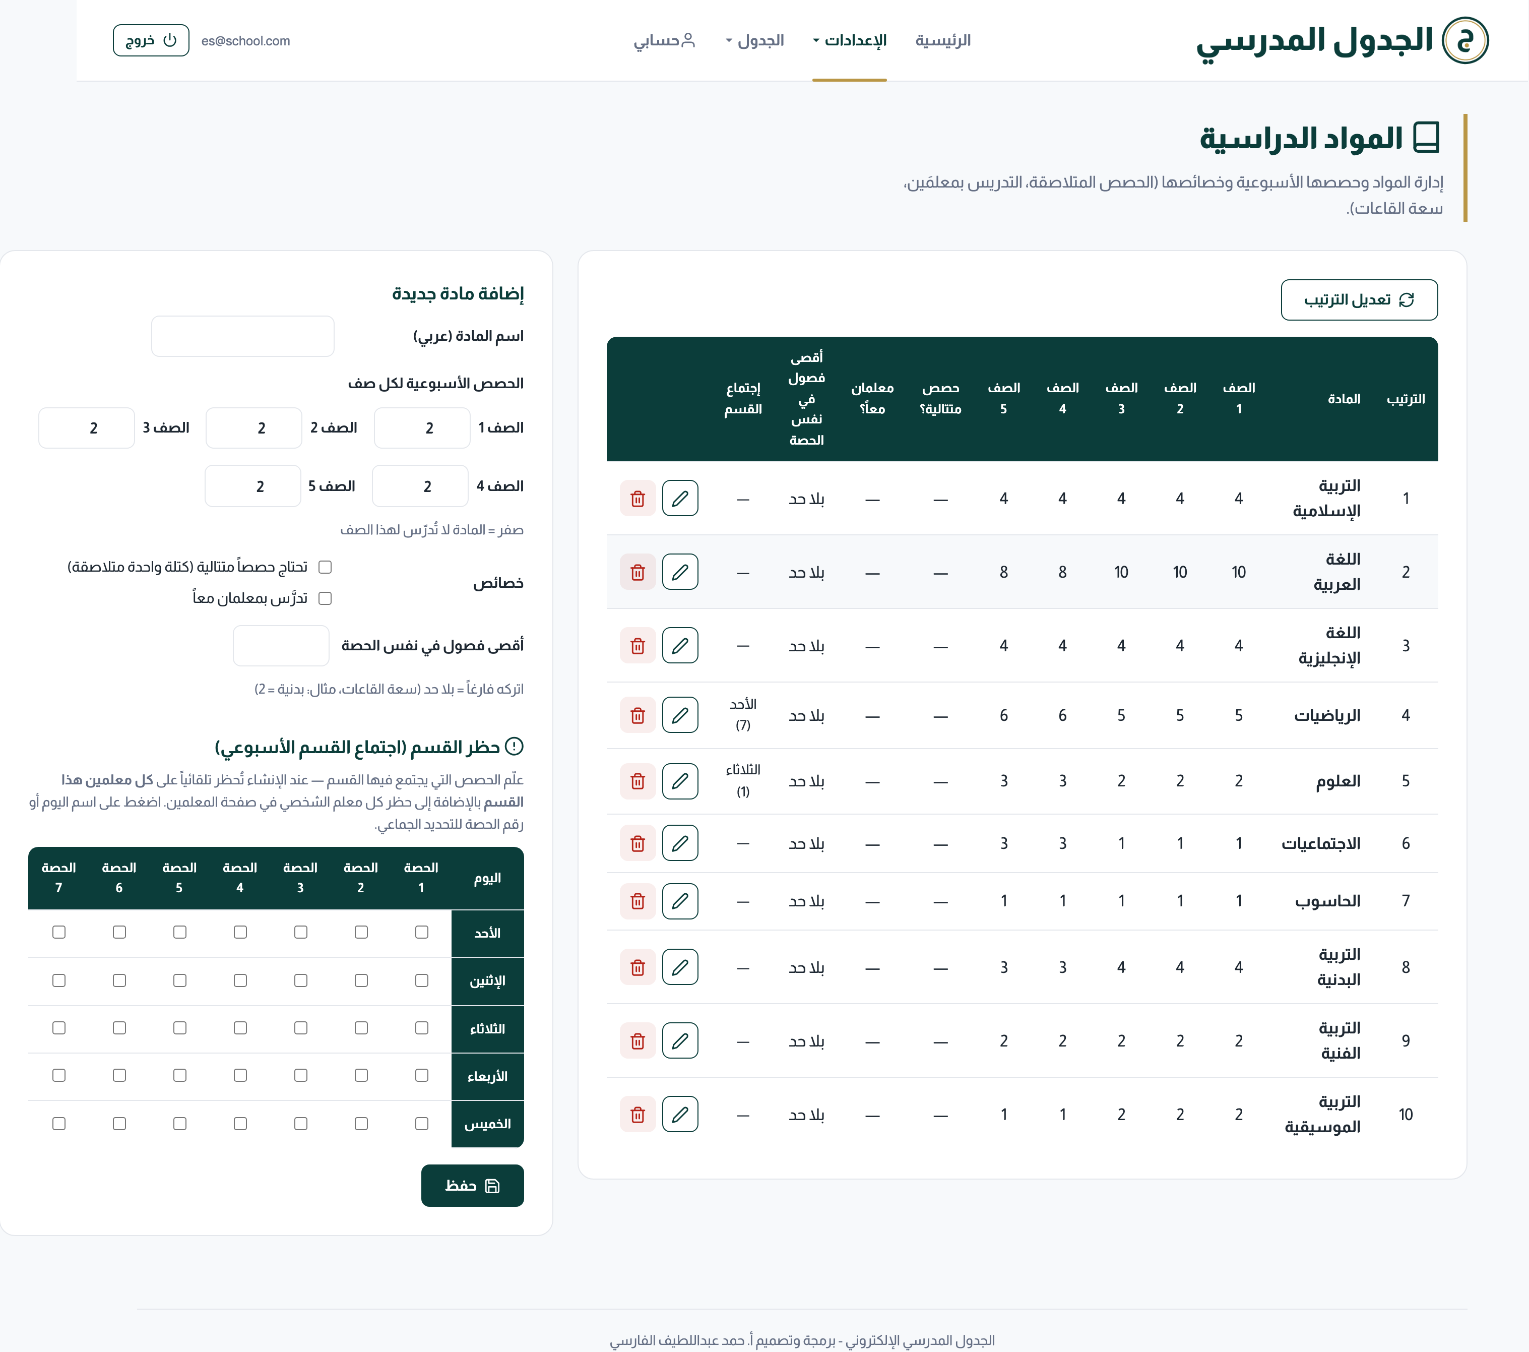The height and width of the screenshot is (1352, 1529).
Task: Select the الحصة 7 column header
Action: (x=59, y=878)
